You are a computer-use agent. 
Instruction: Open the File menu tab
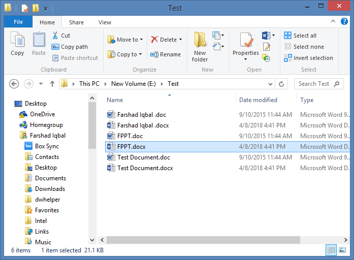tap(18, 22)
